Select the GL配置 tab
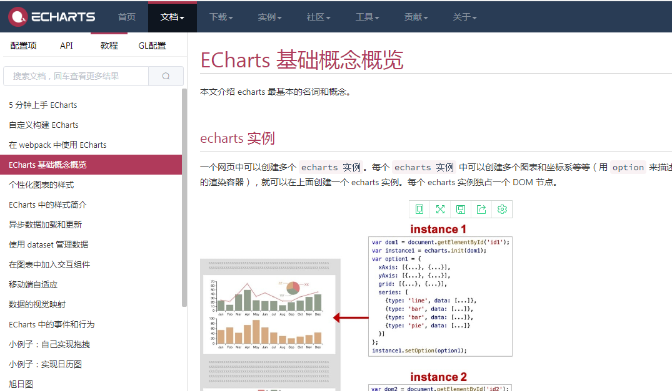672x391 pixels. coord(151,45)
